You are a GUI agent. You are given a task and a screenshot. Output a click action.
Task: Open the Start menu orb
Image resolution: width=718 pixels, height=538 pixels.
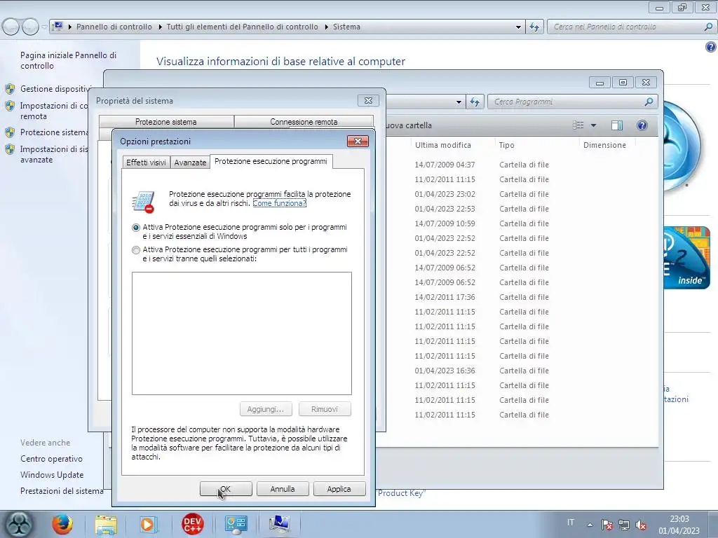[19, 524]
